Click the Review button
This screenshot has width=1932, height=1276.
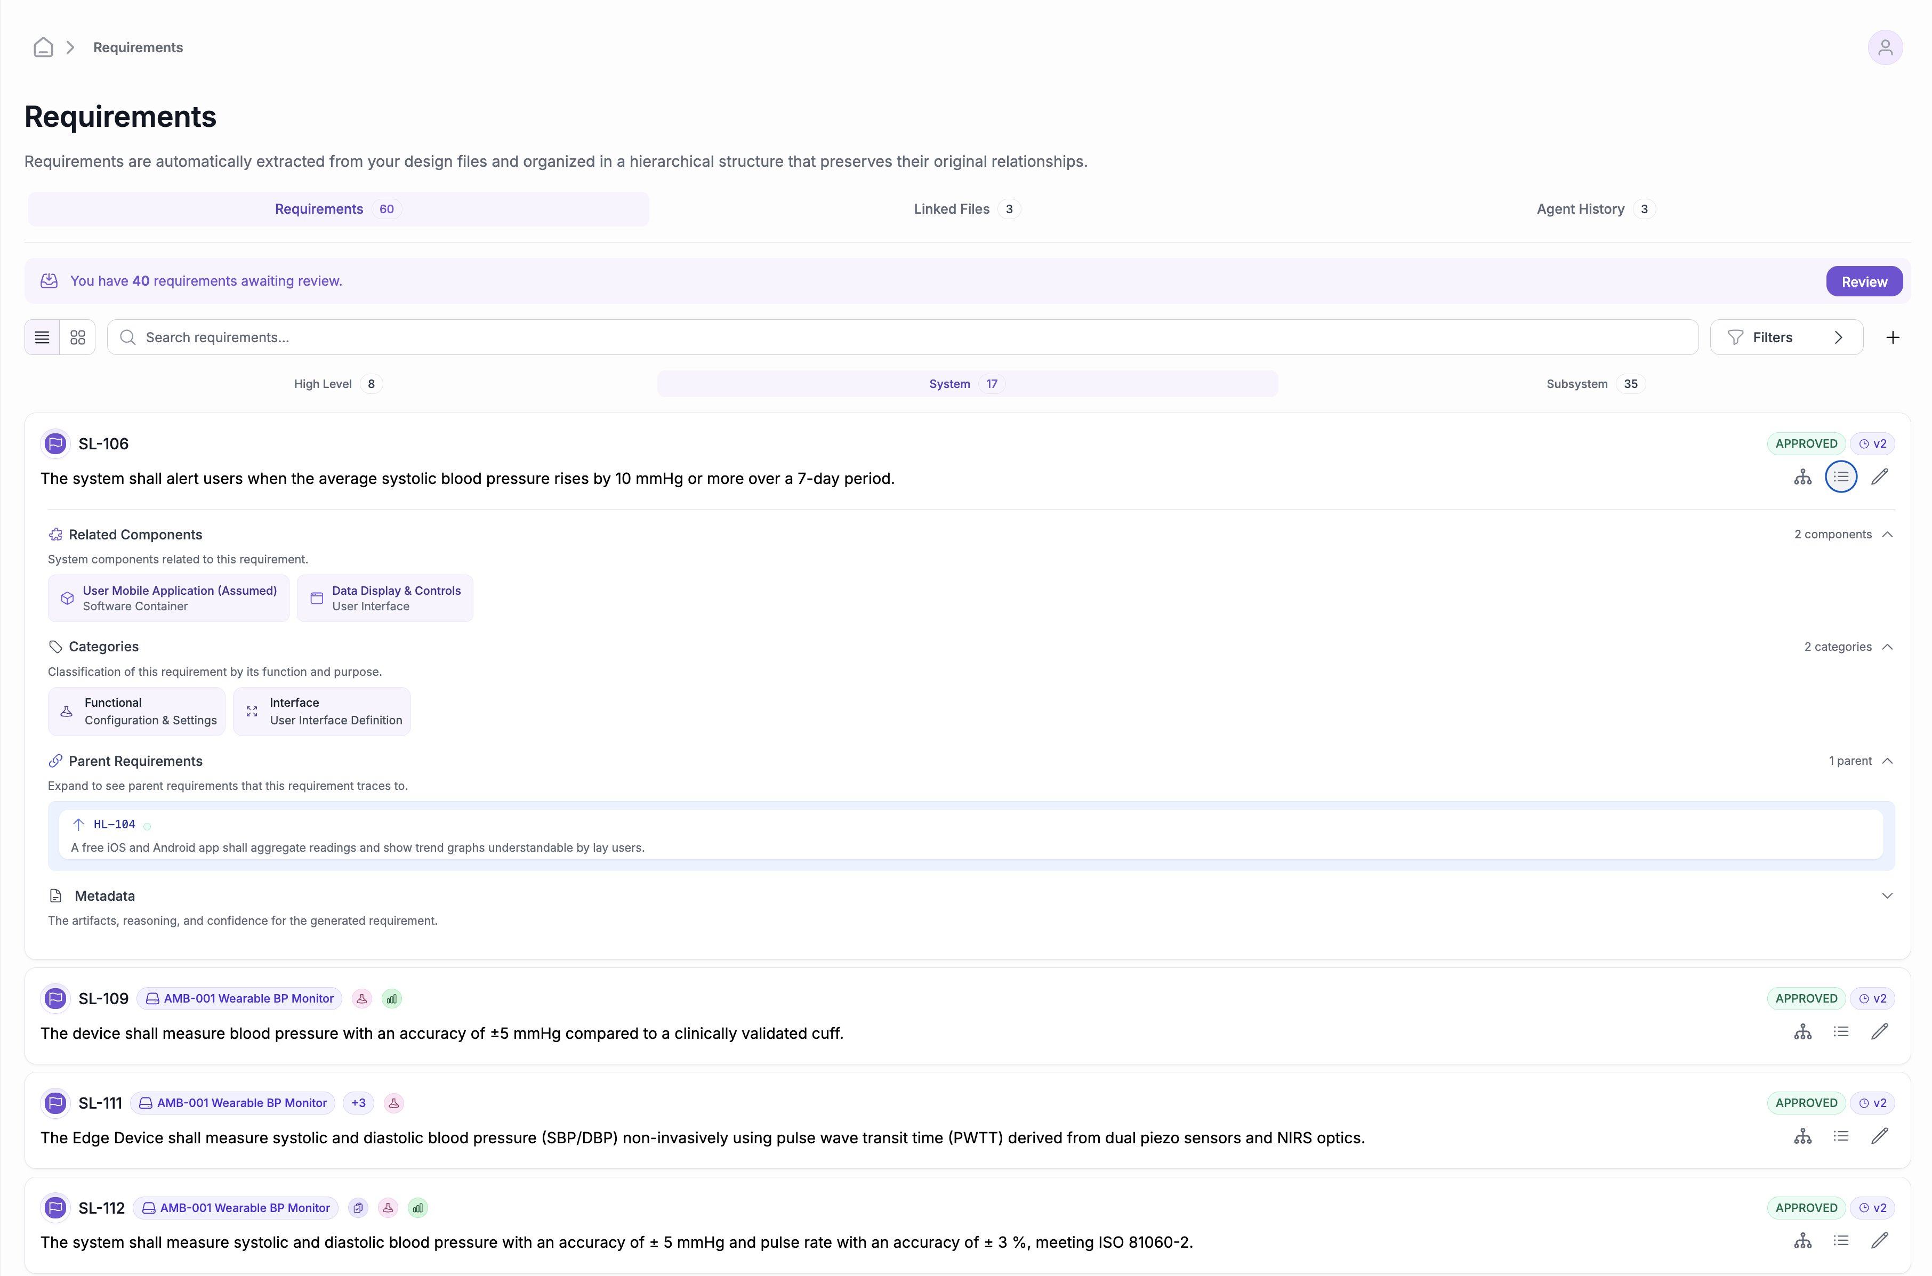coord(1864,281)
